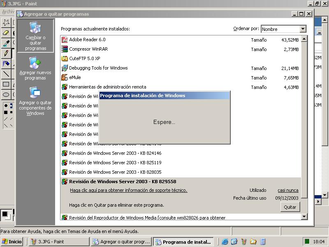Open Agregar nuevos programas section
Viewport: 329px width, 247px height.
coord(35,68)
